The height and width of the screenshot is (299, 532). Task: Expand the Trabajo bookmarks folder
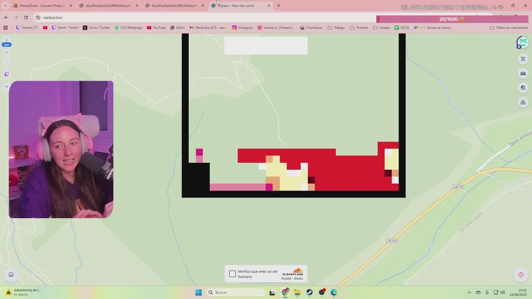336,28
